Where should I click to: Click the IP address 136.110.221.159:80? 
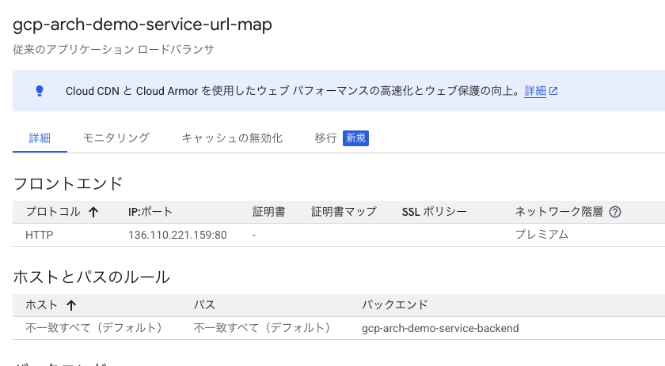click(177, 235)
